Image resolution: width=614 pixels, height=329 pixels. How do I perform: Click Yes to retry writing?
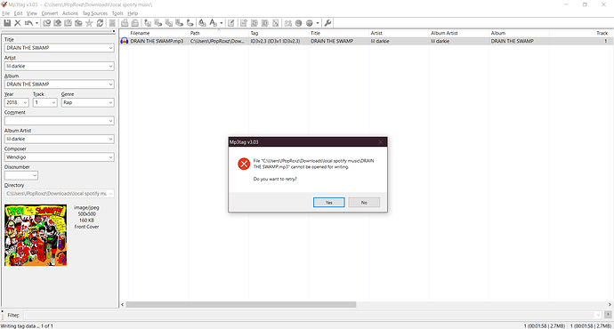(329, 202)
